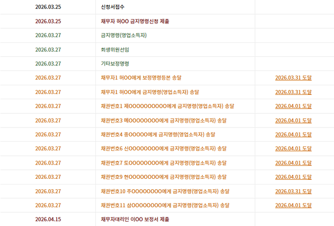Open the 2026.03.31 도달 link for 보정명령등본 송달
This screenshot has height=226, width=334.
click(x=293, y=78)
